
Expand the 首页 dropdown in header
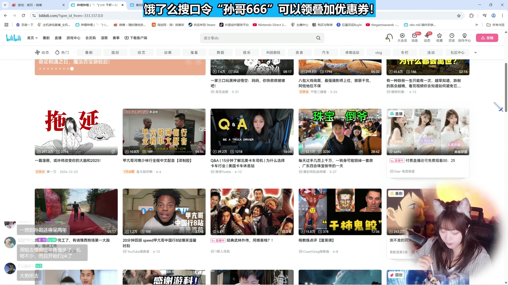pos(32,38)
